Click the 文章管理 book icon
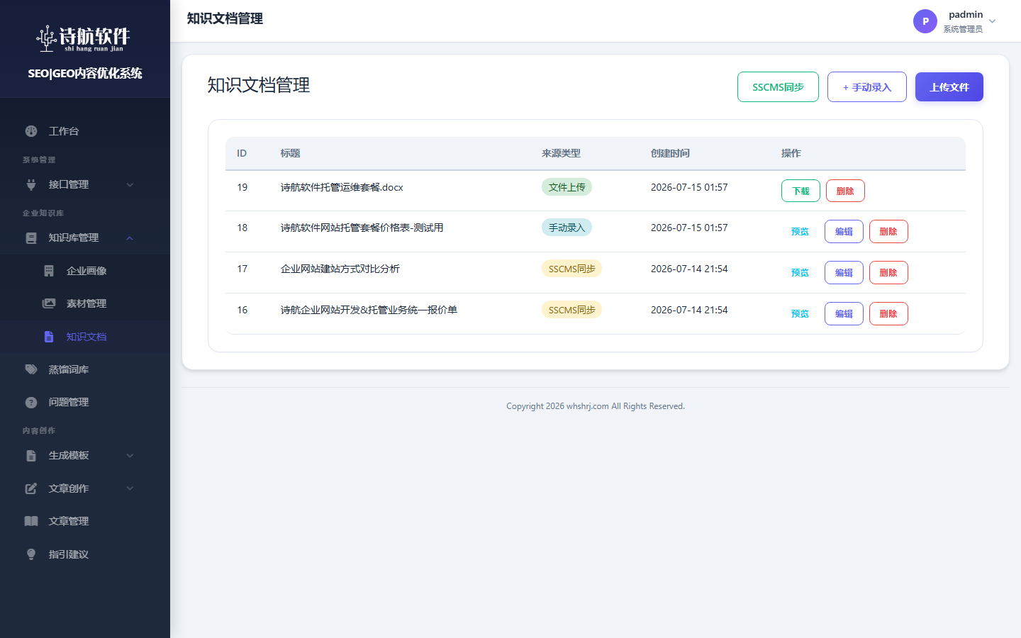 pos(31,521)
